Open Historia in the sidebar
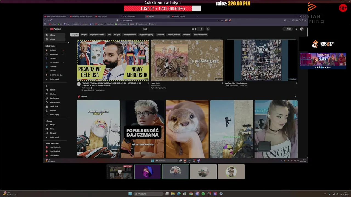This screenshot has width=351, height=197. pos(55,90)
